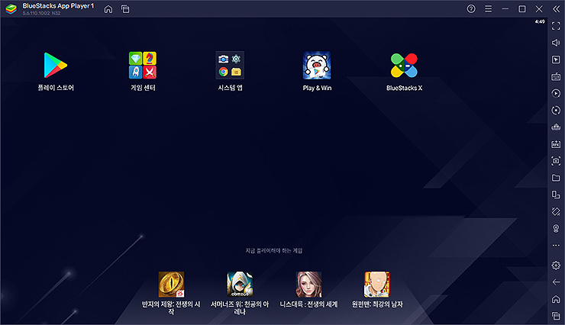Viewport: 565px width, 325px height.
Task: Click the volume speaker icon in sidebar
Action: 556,43
